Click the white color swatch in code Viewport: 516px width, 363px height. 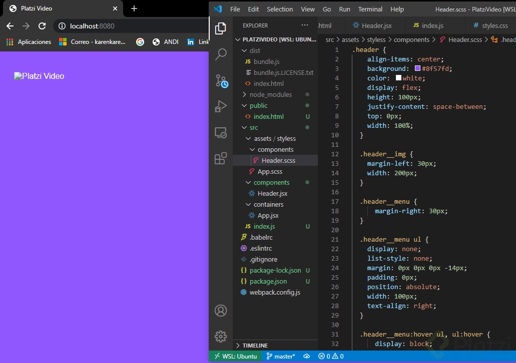pos(398,78)
